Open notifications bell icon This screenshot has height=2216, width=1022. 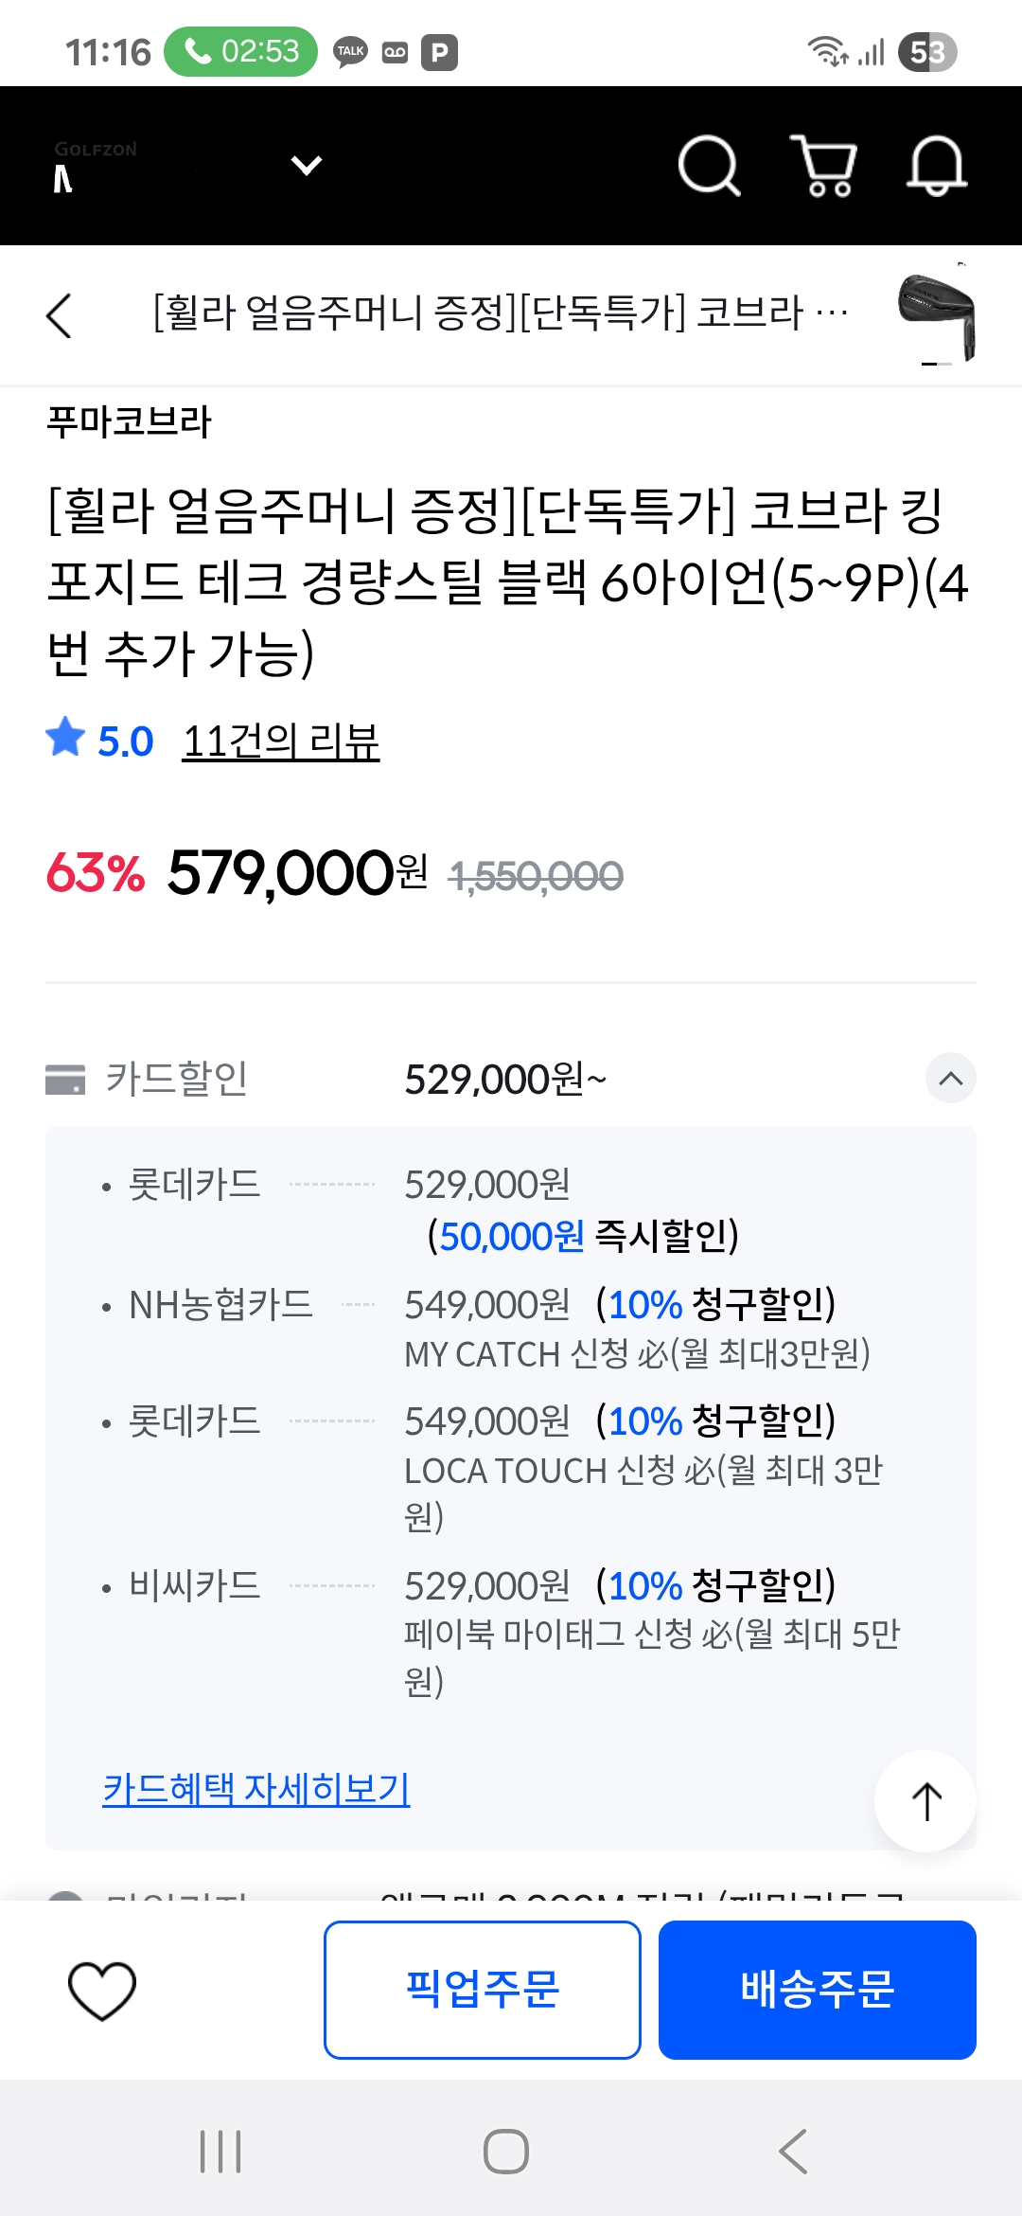(937, 167)
